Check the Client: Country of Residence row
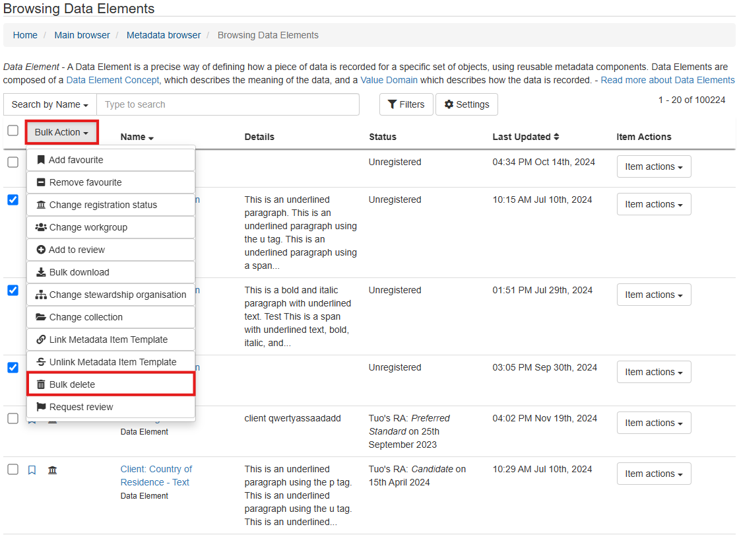The height and width of the screenshot is (535, 737). [x=13, y=470]
